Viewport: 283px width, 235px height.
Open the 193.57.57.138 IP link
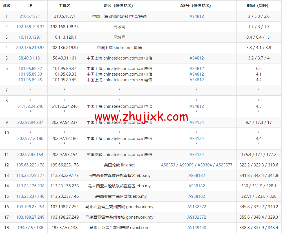pos(30,228)
